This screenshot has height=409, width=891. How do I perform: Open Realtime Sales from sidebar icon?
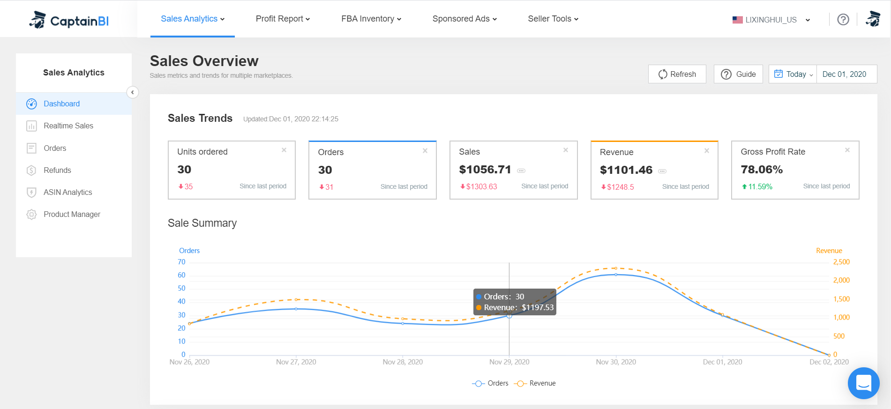31,126
